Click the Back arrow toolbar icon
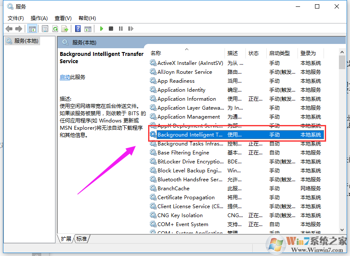 point(9,29)
